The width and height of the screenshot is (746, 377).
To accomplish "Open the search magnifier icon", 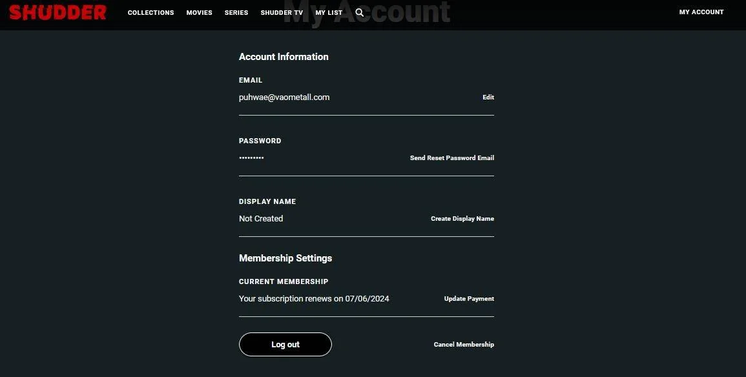I will [x=360, y=13].
